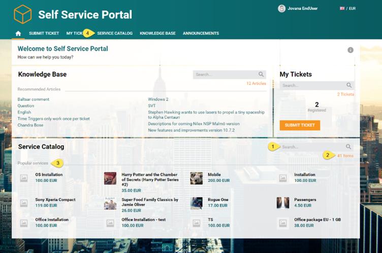Open the Announcements navigation tab
Viewport: 382px width, 253px height.
[201, 33]
